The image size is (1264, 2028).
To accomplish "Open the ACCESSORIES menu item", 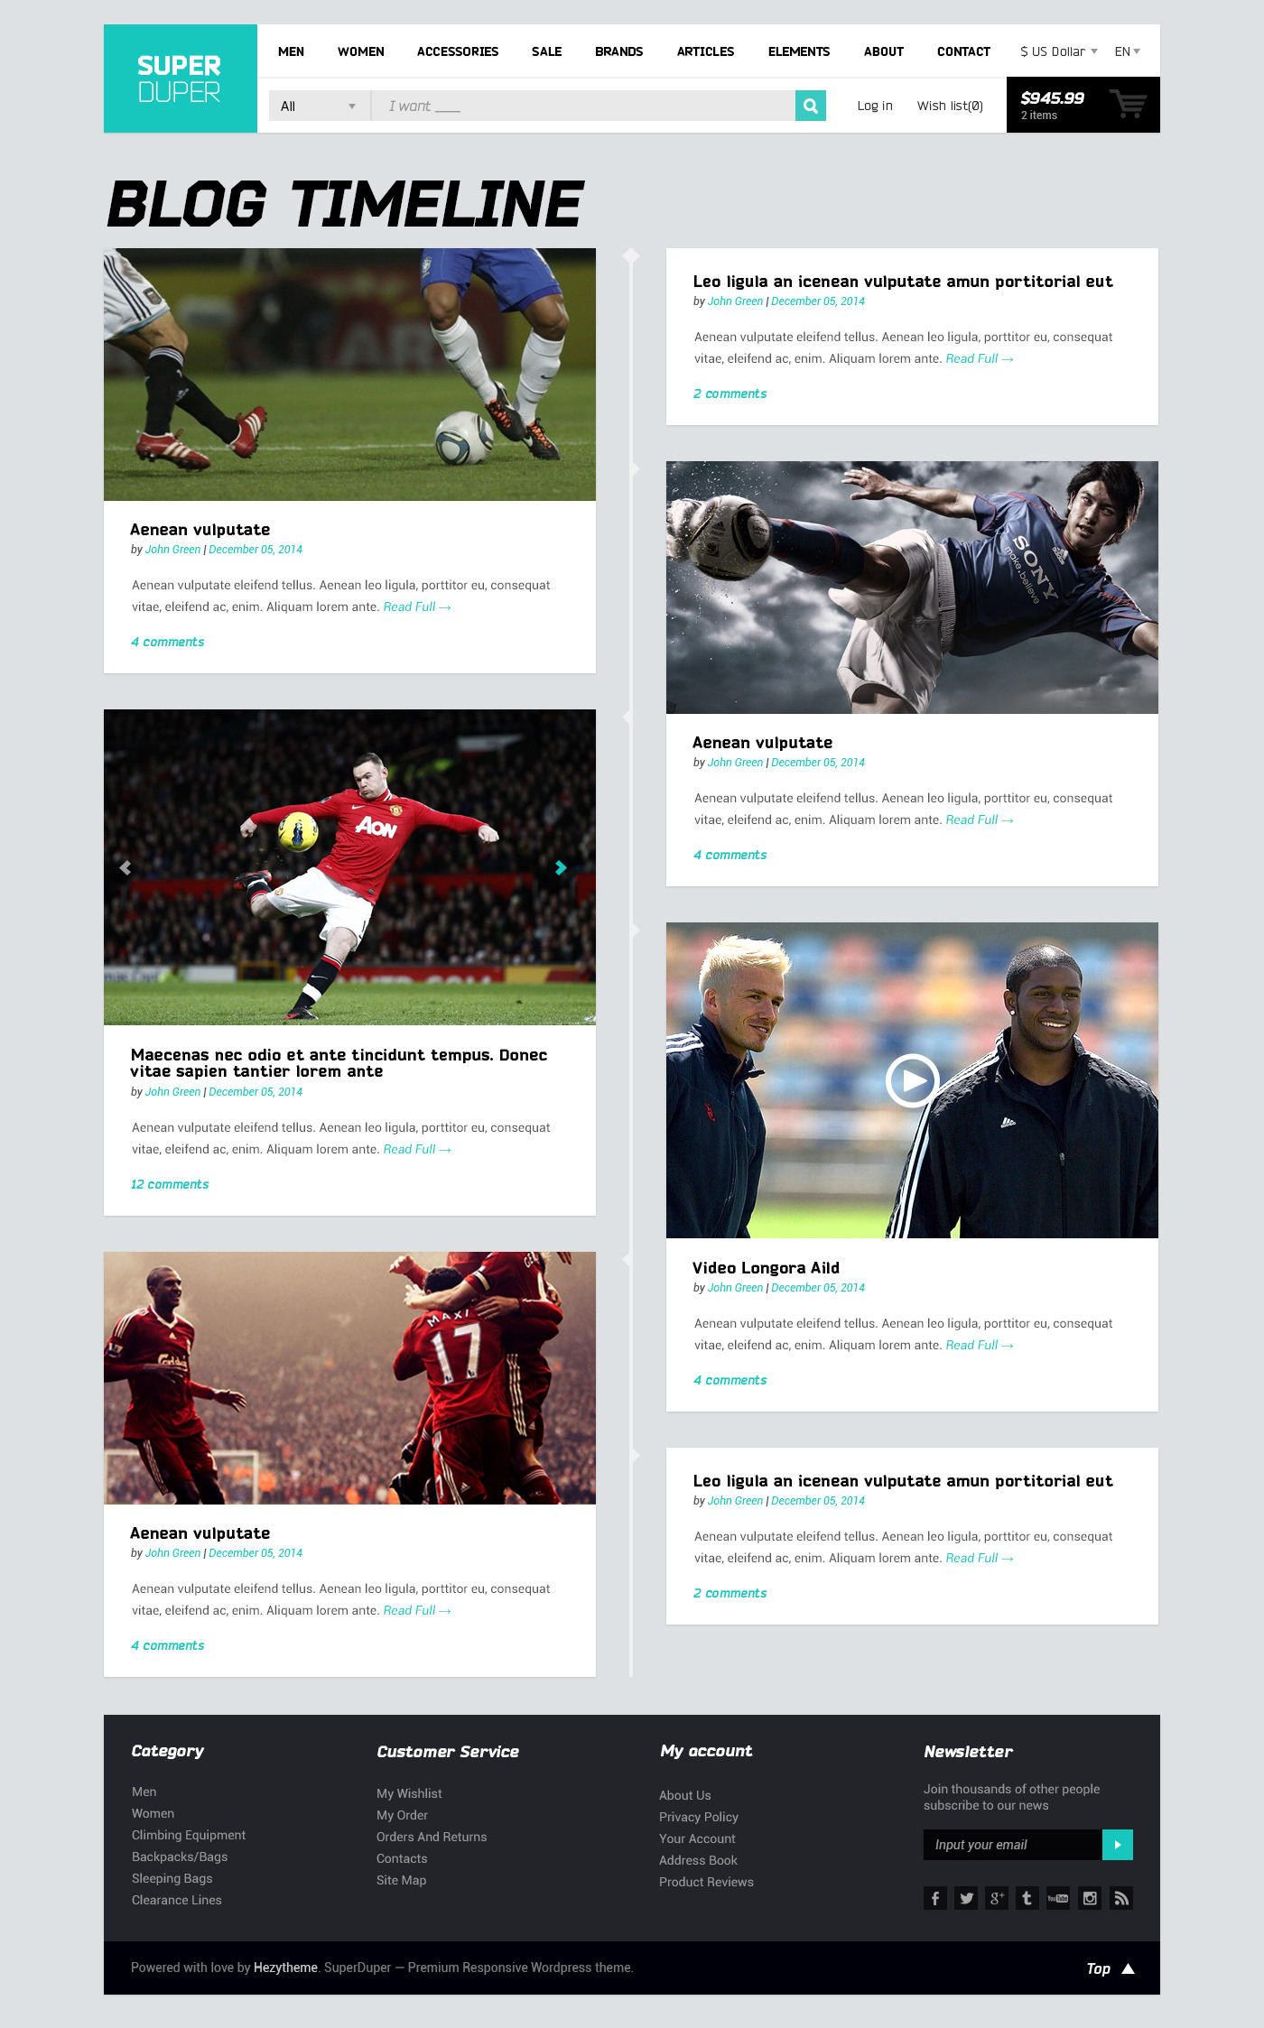I will [x=458, y=51].
